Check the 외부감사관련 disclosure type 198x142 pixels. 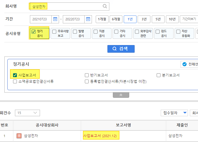pyautogui.click(x=137, y=31)
